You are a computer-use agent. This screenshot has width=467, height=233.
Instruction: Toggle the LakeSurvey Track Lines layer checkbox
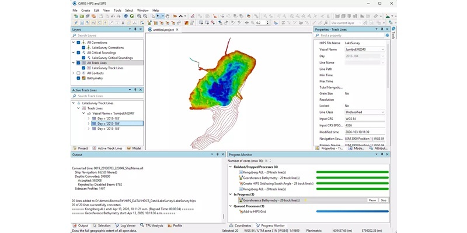(x=83, y=68)
